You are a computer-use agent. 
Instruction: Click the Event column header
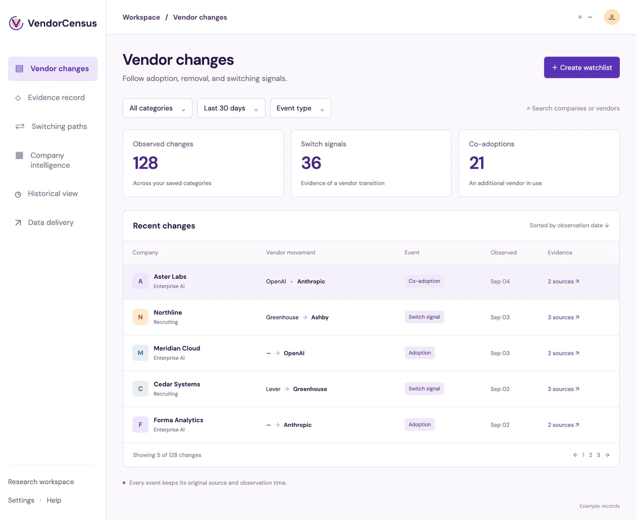pyautogui.click(x=412, y=253)
